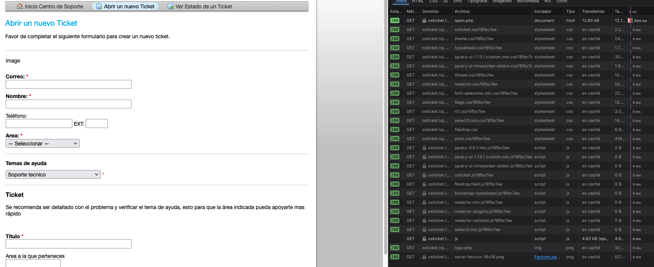Open the FaviconLoa... initiator link
This screenshot has width=654, height=267.
pos(547,257)
